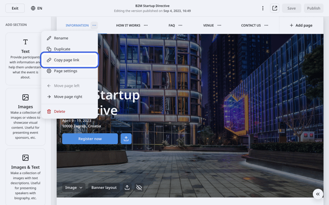Image resolution: width=329 pixels, height=205 pixels.
Task: Open the preview in new tab icon
Action: coord(274,8)
